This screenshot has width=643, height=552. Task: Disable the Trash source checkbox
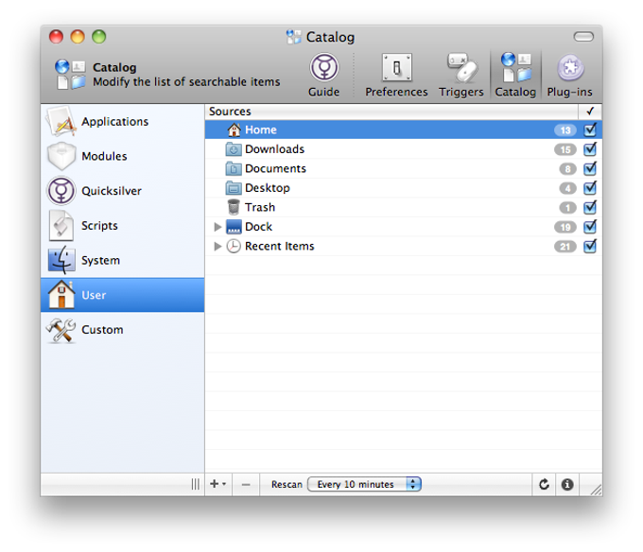click(x=590, y=207)
